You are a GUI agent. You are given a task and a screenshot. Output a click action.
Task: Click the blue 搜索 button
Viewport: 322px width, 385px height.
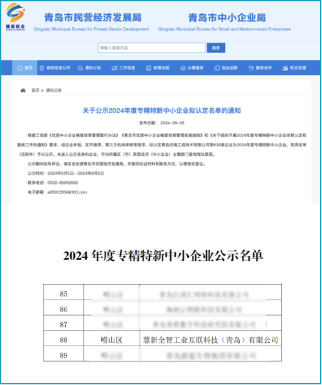(216, 48)
